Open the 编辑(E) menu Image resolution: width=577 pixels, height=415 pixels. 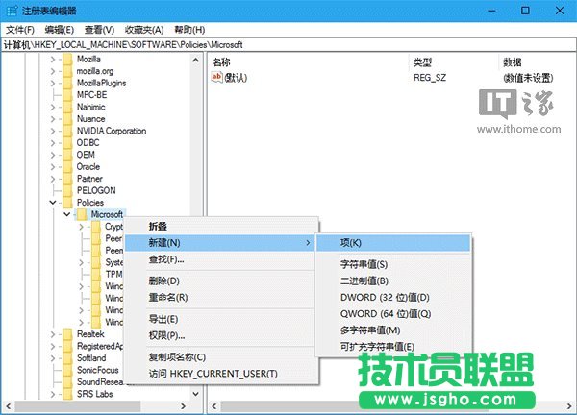60,30
